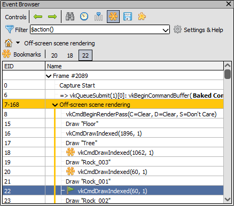Screen dimensions: 234x206
Task: Select the vkCmdBeginRenderPass row
Action: coord(113,114)
